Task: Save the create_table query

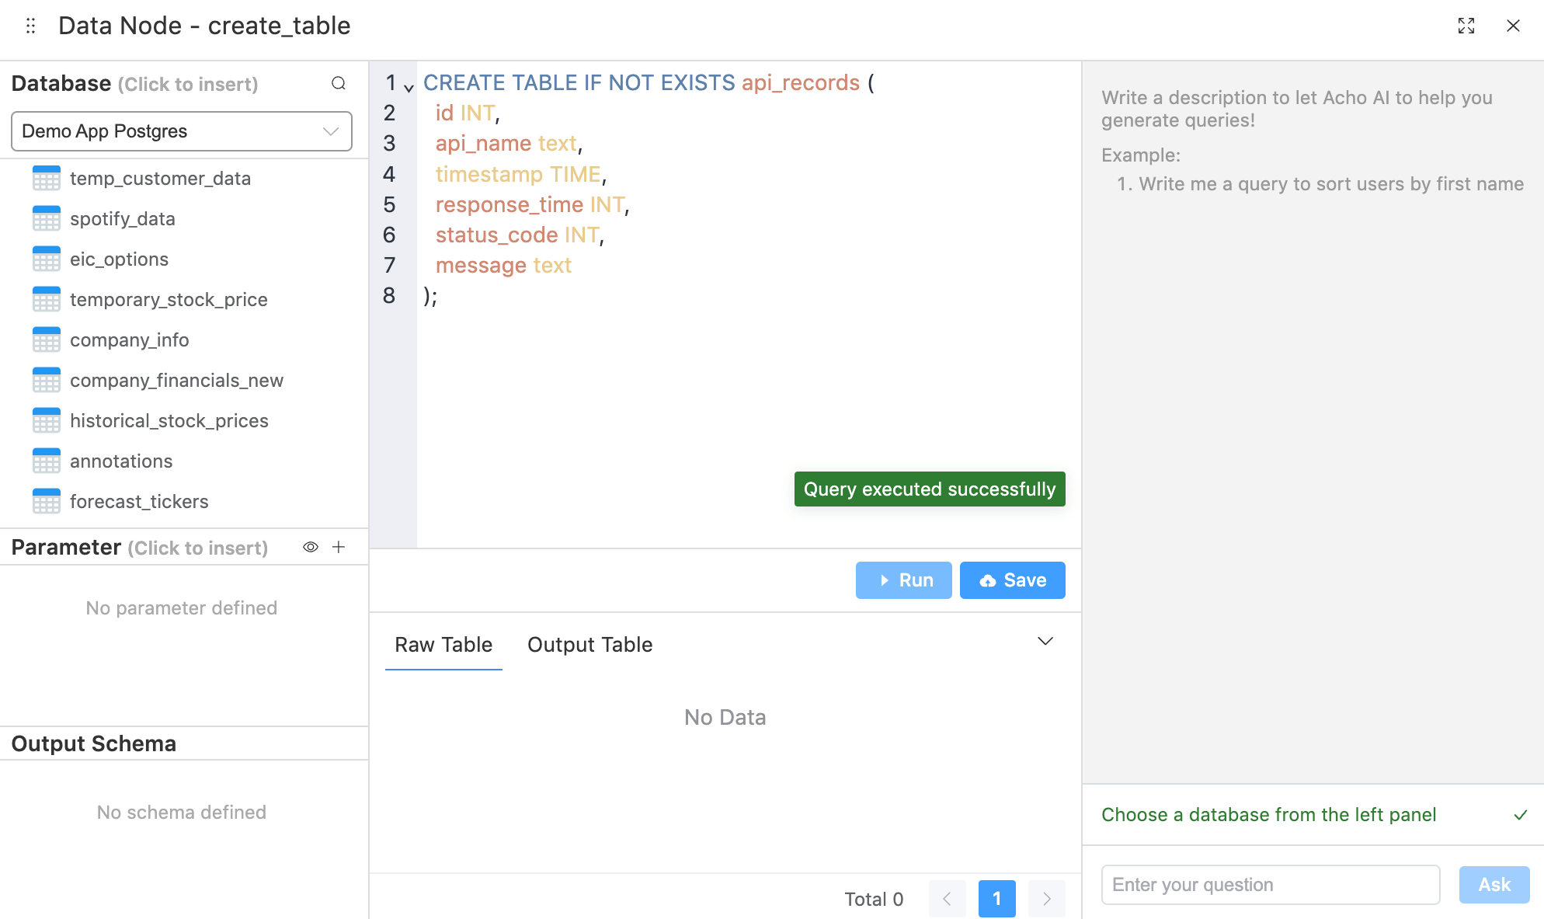Action: [x=1012, y=580]
